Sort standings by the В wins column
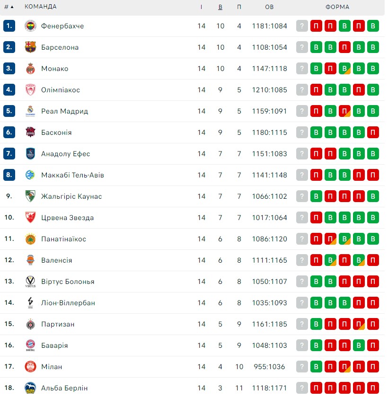Screen dimensions: 388x398 point(220,7)
